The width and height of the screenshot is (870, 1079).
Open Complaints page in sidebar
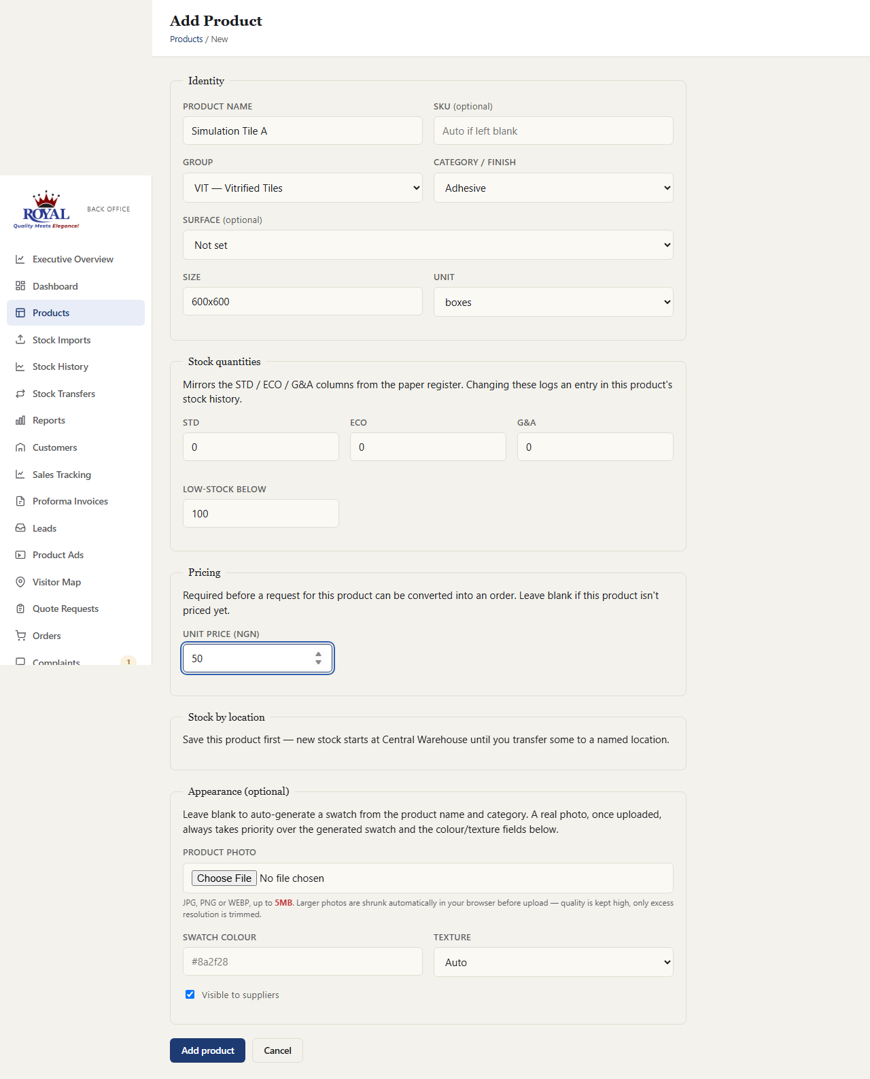(x=75, y=660)
